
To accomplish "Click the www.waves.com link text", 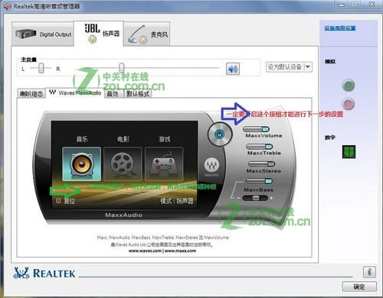I will [145, 251].
